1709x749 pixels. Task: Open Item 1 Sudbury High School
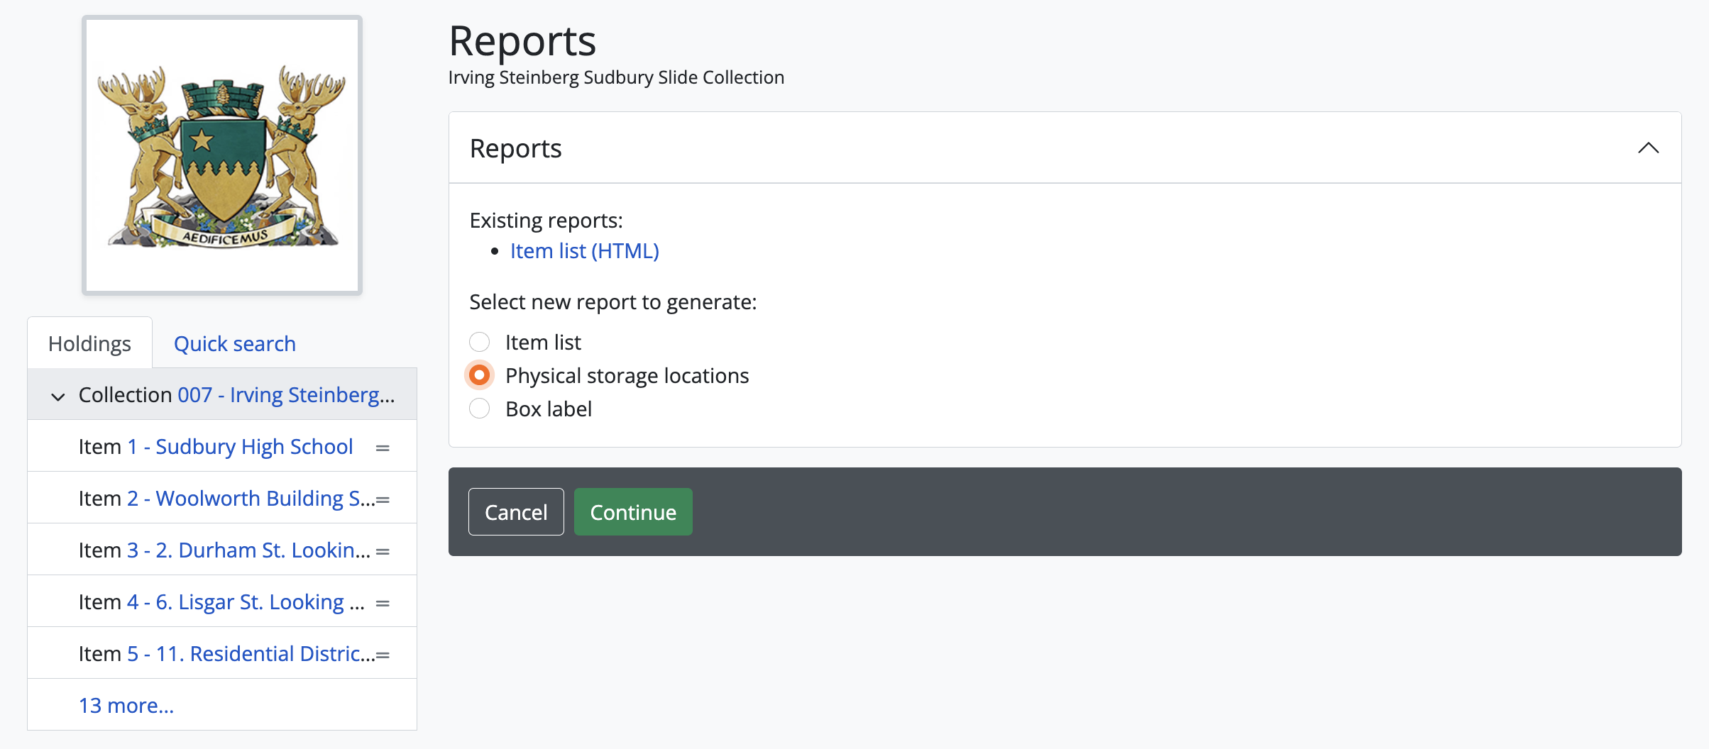(x=239, y=446)
